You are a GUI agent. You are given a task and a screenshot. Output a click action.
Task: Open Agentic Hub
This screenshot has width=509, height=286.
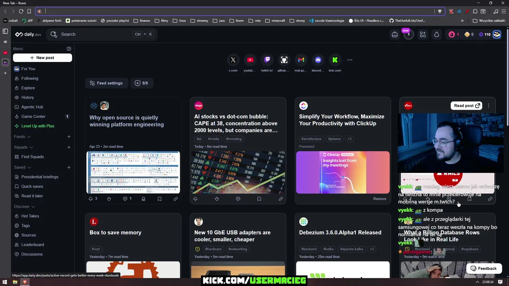tap(43, 107)
